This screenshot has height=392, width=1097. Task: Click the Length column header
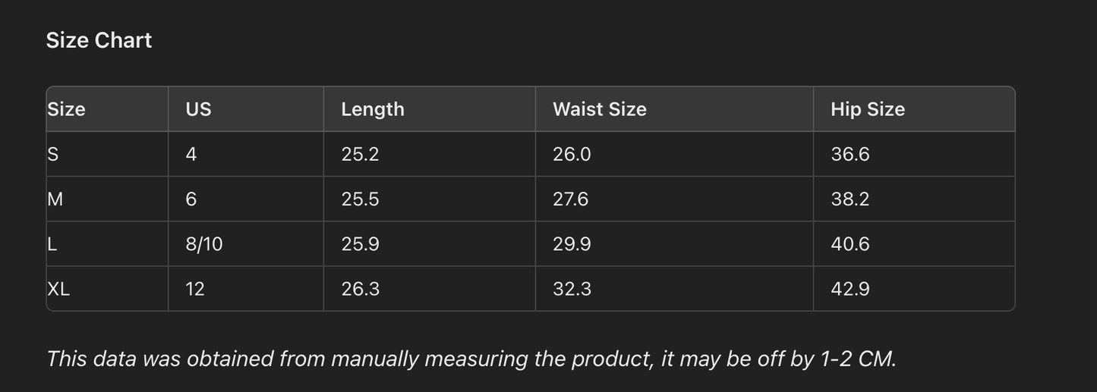click(373, 109)
